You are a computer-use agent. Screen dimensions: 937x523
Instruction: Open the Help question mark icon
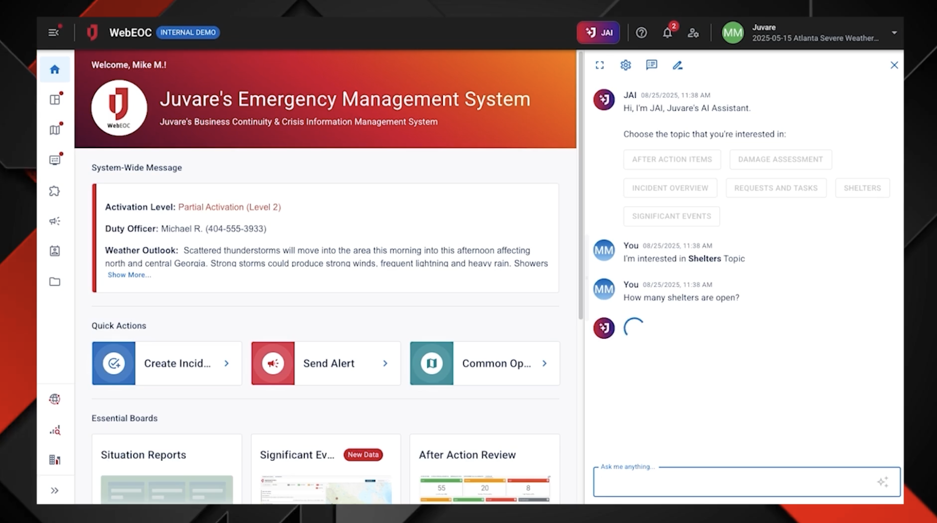(x=641, y=32)
